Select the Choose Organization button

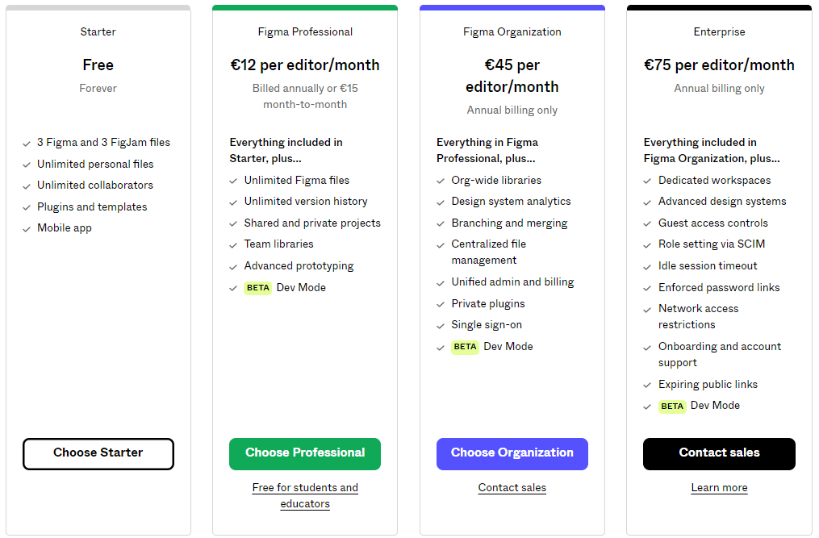512,453
